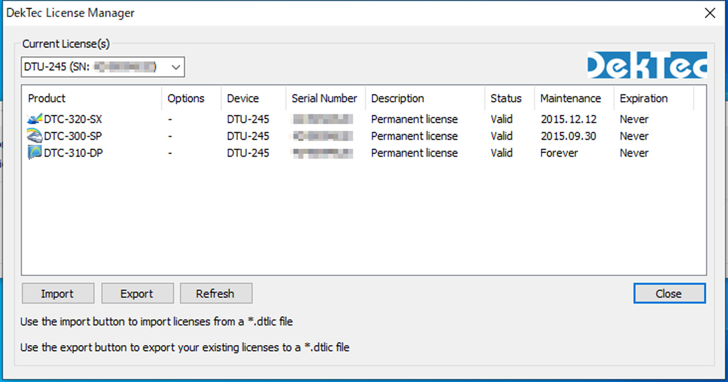The height and width of the screenshot is (382, 728).
Task: Click the DTU-245 device cell for DTC-320-SX
Action: [x=248, y=119]
